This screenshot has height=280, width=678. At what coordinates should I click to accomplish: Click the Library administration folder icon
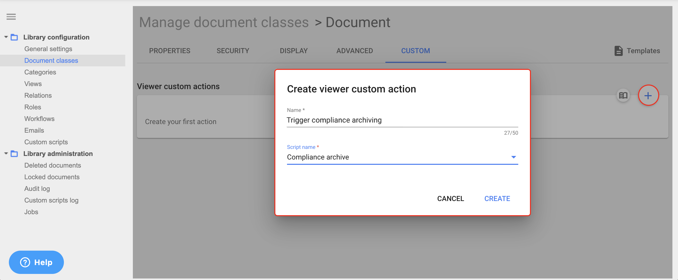14,154
